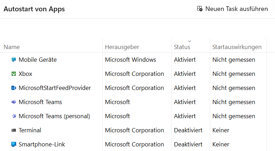This screenshot has width=275, height=151.
Task: Click Nicht gemessen in the MicrosoftStartFeedProvider row
Action: coord(234,88)
